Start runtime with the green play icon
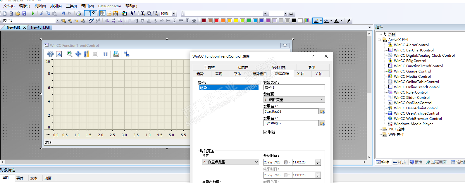Screen dimensions: 465x183 coord(33,13)
